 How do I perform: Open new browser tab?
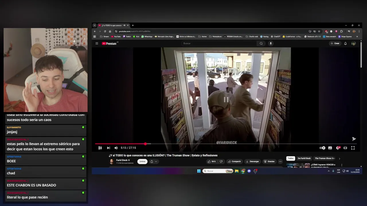point(133,25)
